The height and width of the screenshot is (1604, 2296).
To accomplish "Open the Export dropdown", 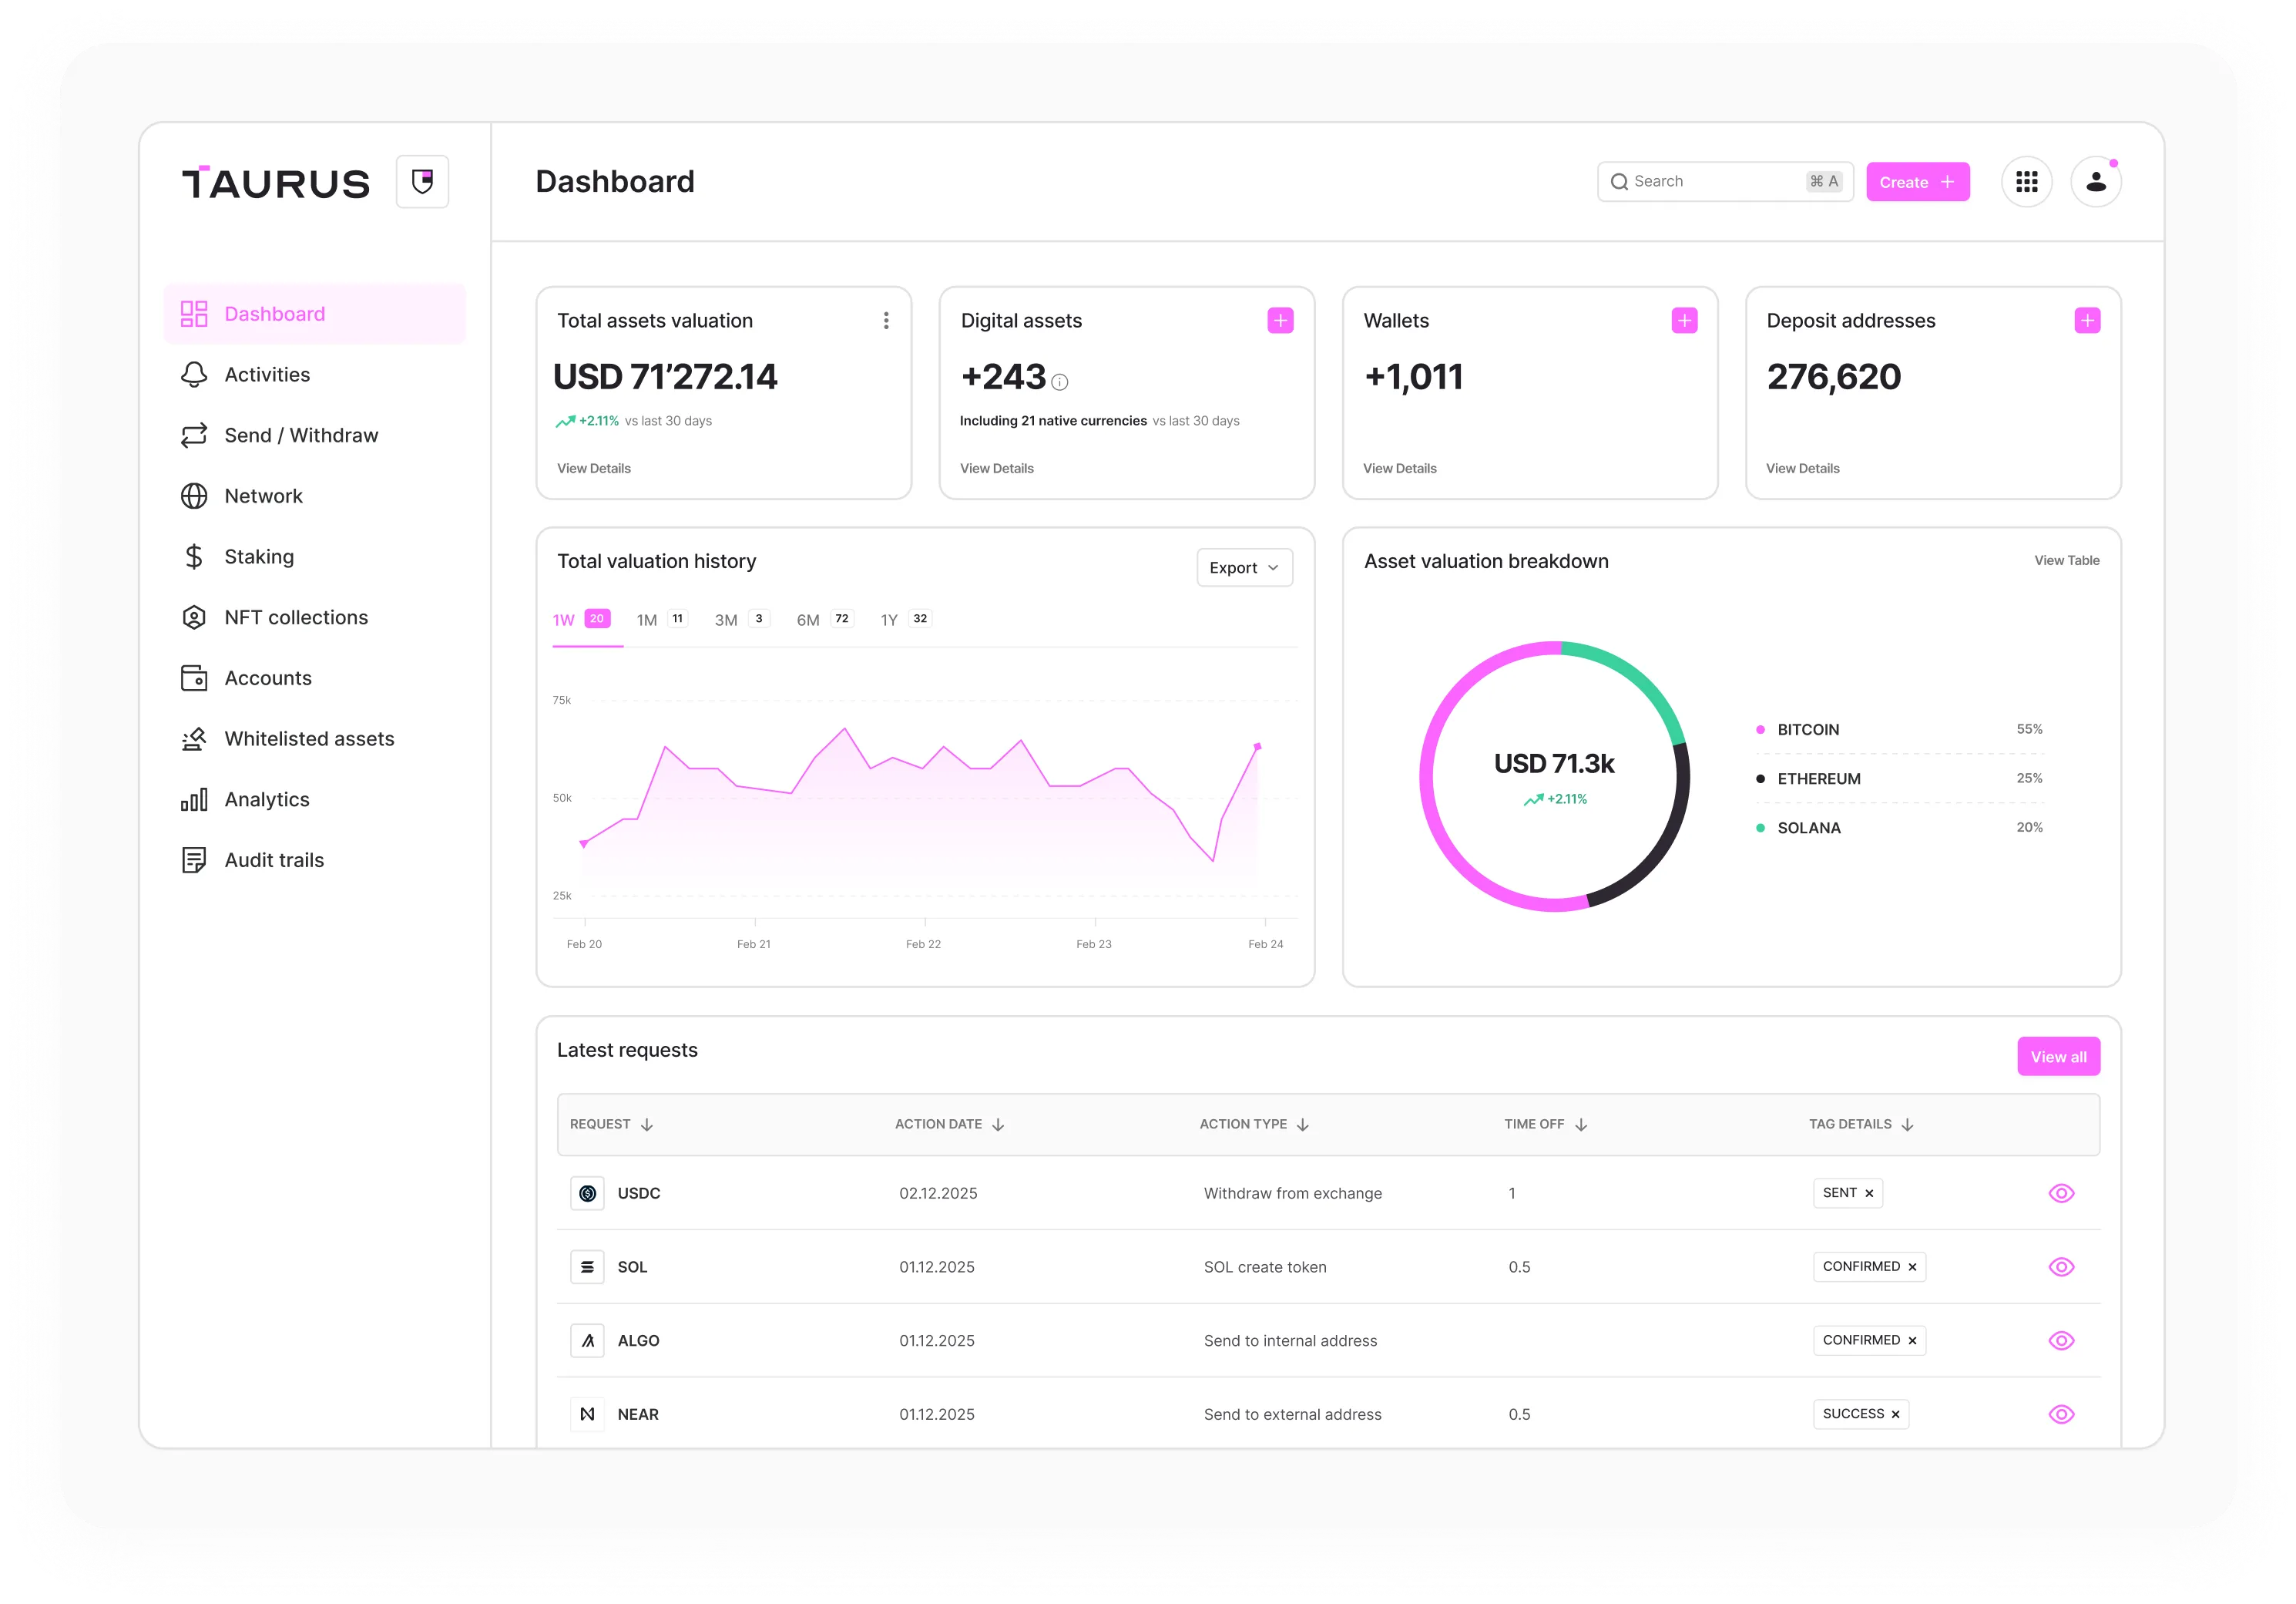I will tap(1244, 567).
